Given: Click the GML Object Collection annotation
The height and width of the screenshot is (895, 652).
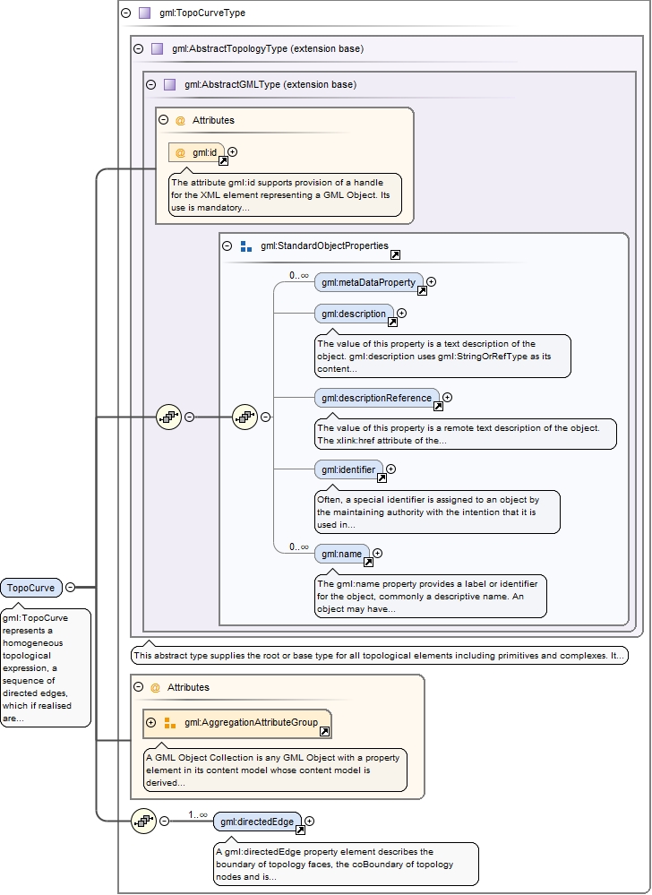Looking at the screenshot, I should 275,770.
